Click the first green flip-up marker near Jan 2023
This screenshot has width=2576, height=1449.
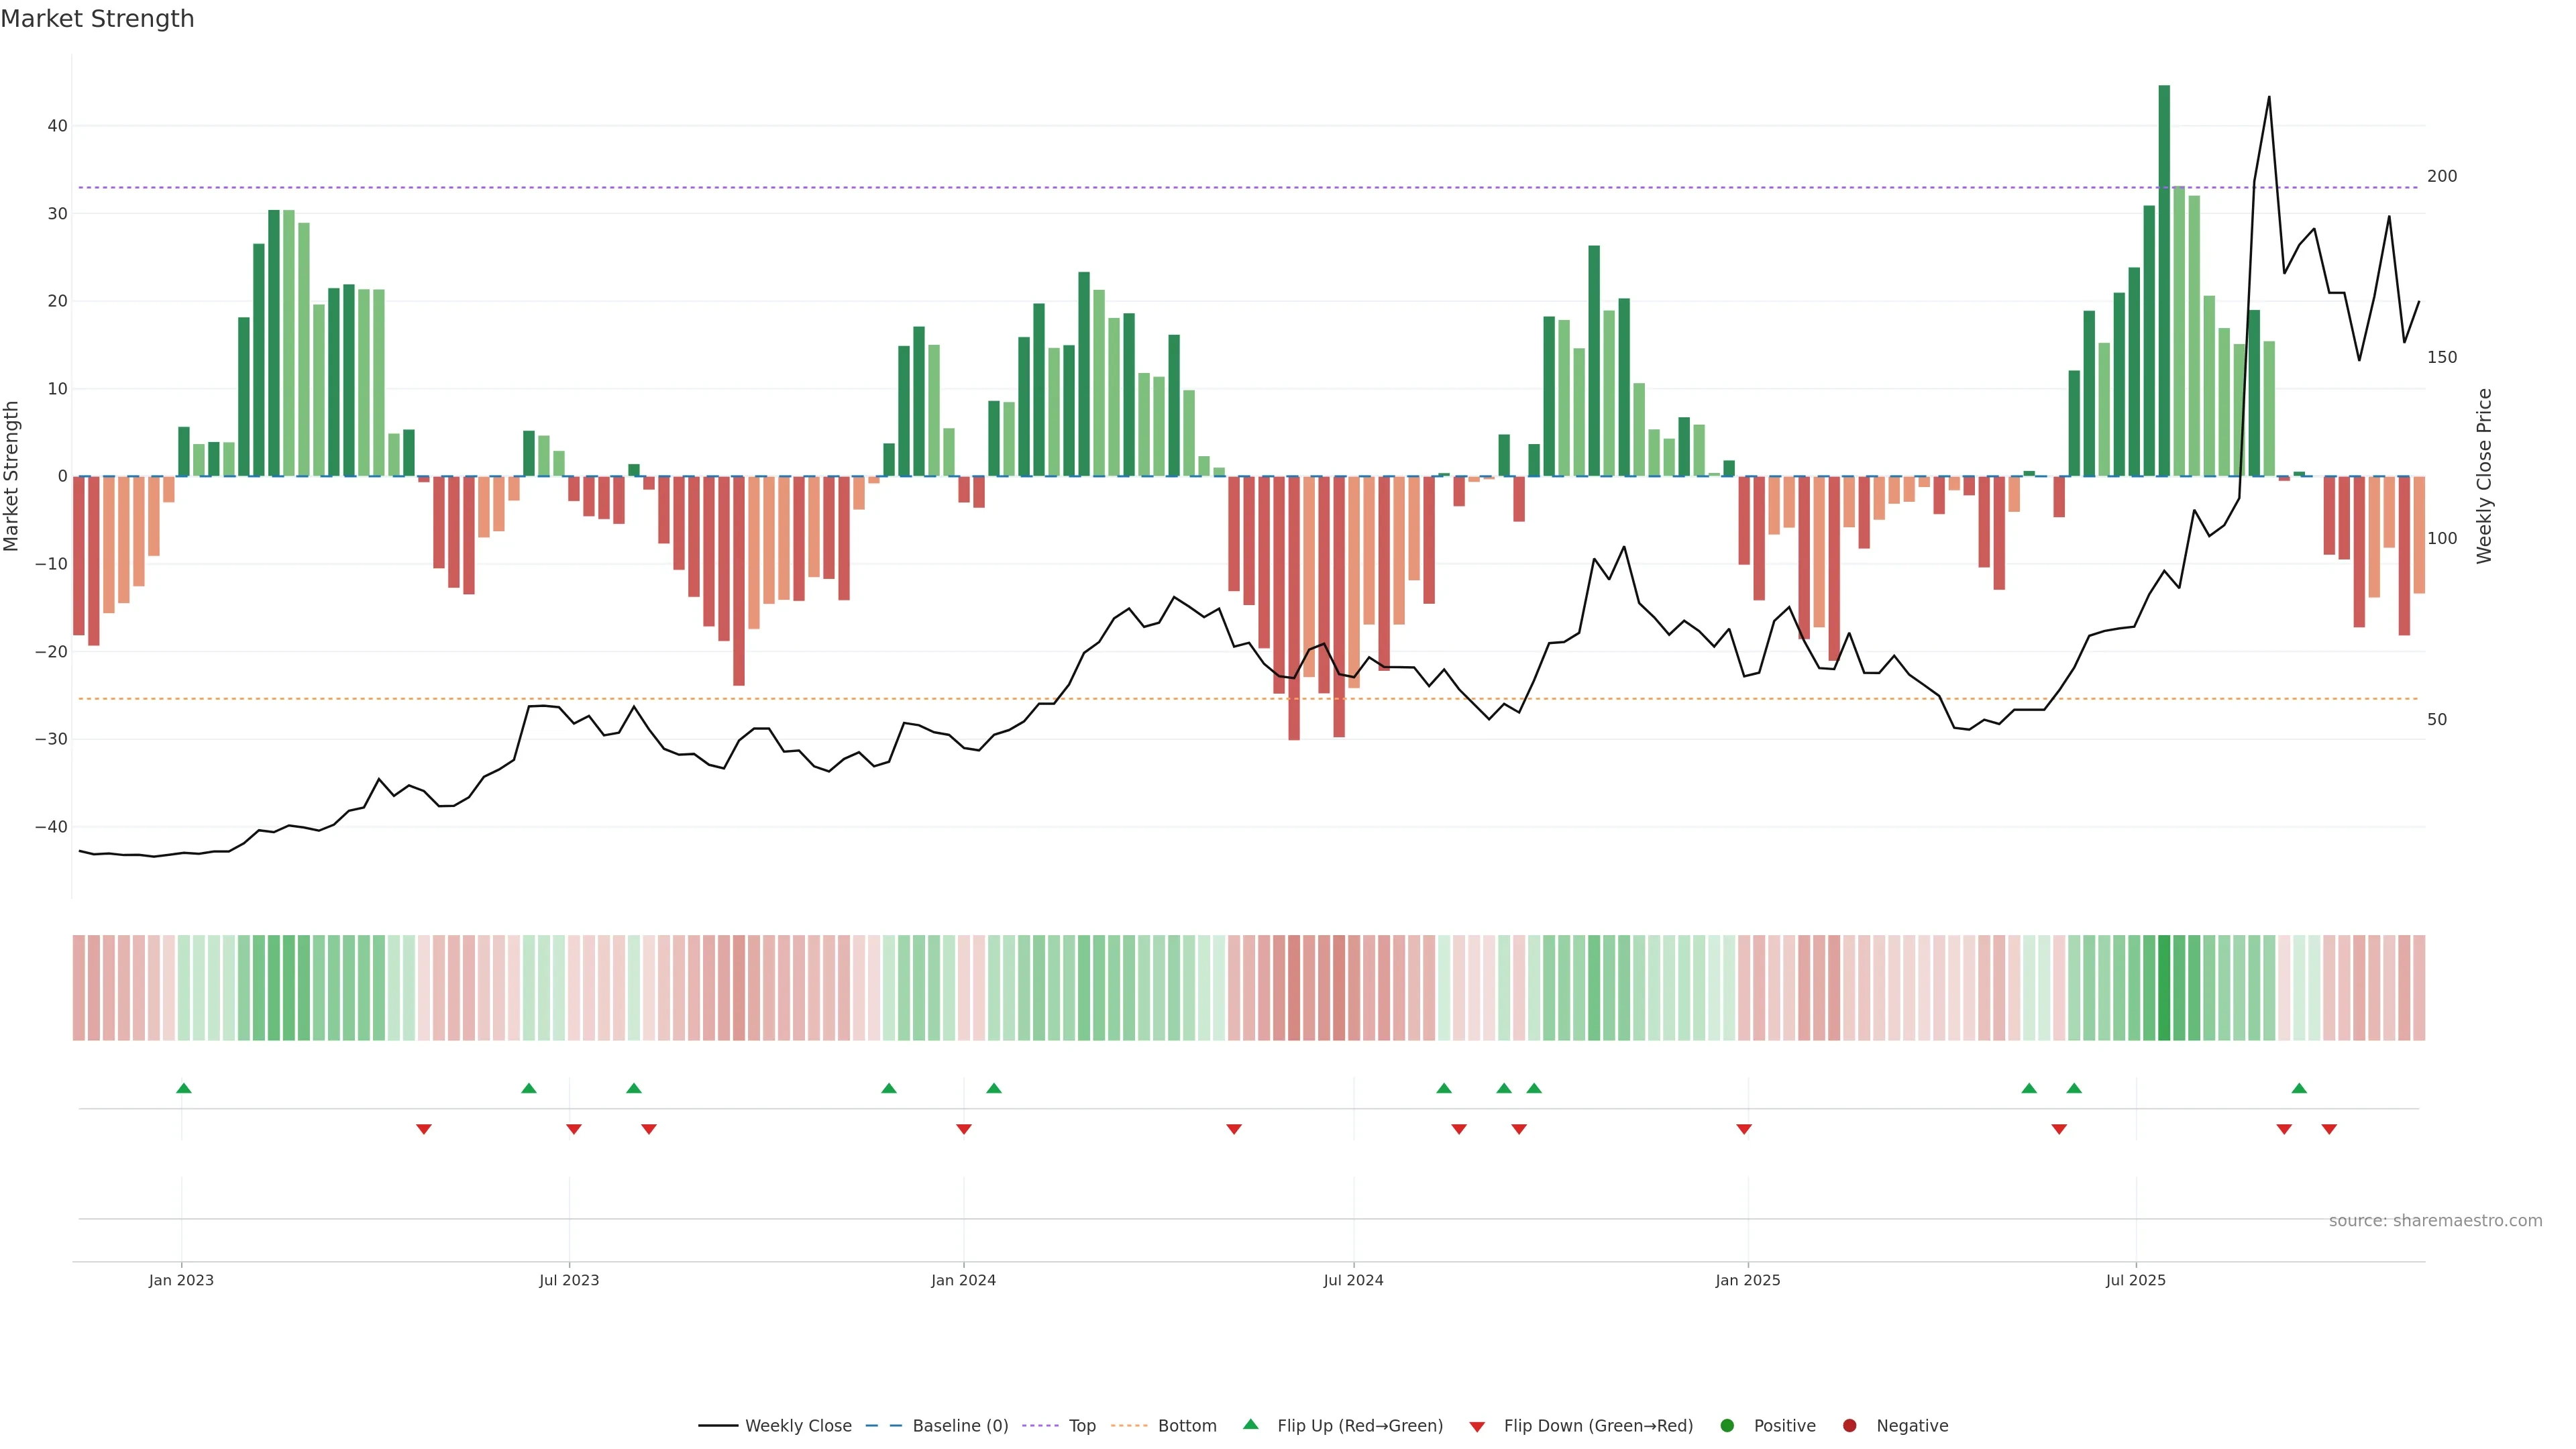point(183,1088)
